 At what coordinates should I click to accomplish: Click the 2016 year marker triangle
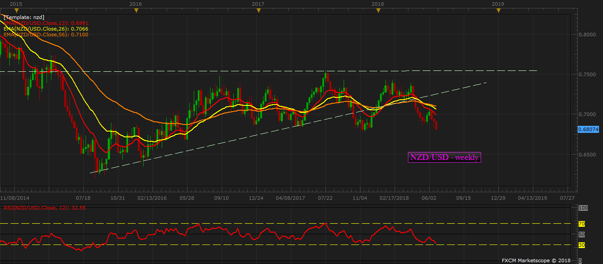tap(136, 11)
